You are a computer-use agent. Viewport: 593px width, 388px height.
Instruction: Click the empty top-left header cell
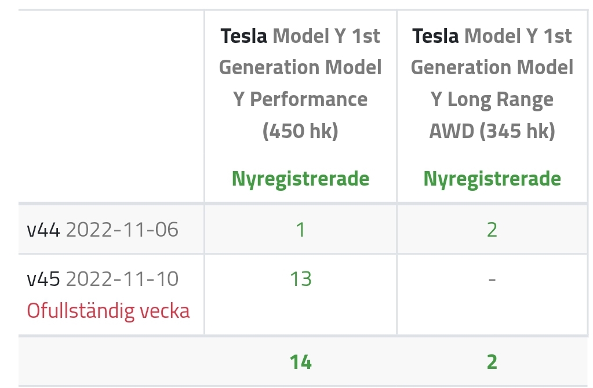(111, 106)
